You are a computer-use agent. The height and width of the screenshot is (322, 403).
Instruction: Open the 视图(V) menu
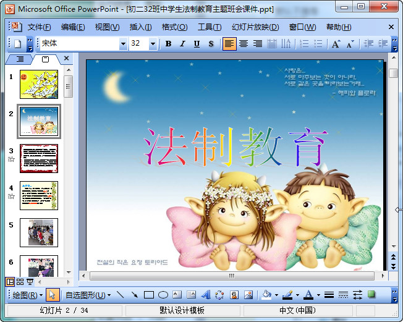coord(107,27)
